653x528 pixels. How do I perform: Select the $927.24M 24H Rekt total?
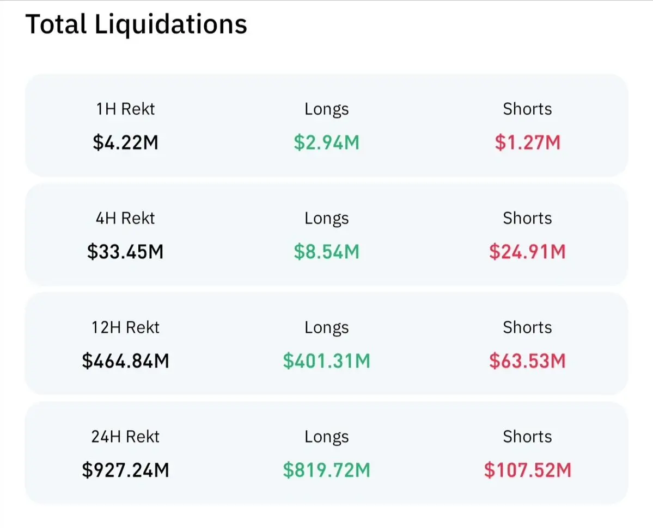pos(125,470)
